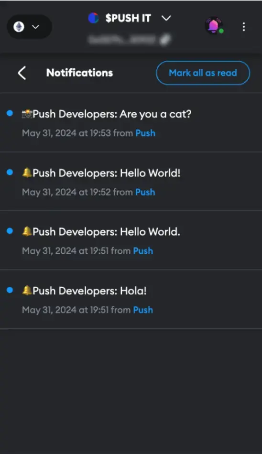Click the Push link under 'Hola!'
The height and width of the screenshot is (454, 262).
click(143, 310)
